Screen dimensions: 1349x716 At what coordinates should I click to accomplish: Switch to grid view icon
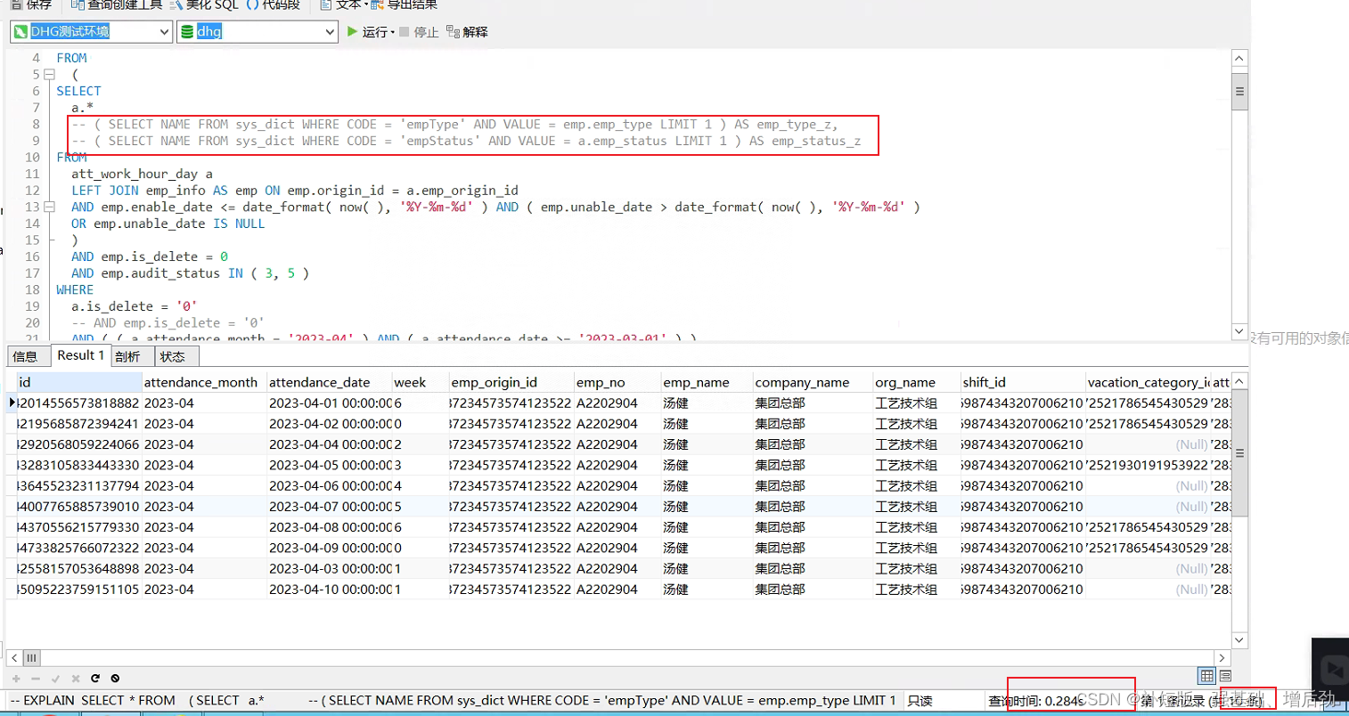click(1206, 676)
